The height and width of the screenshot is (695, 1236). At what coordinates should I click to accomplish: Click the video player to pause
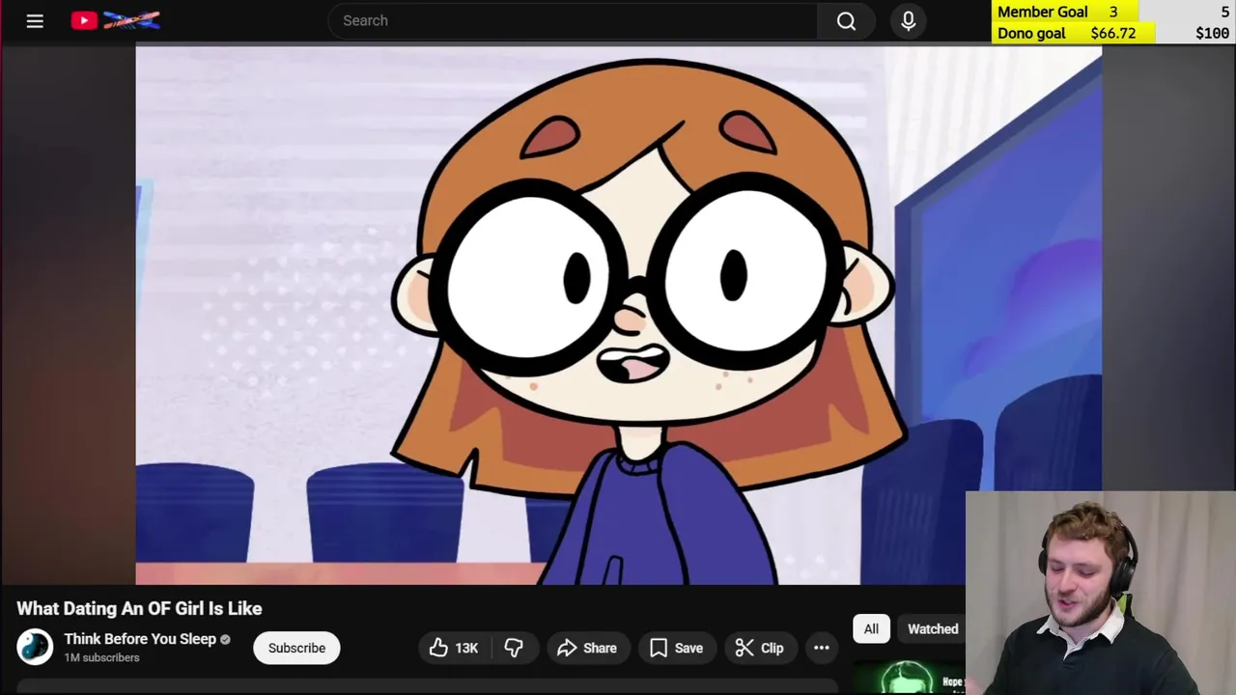[618, 316]
